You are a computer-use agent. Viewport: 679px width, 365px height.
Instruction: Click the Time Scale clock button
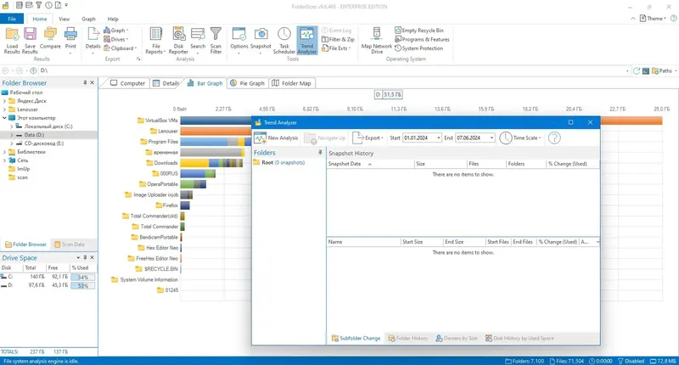point(520,138)
